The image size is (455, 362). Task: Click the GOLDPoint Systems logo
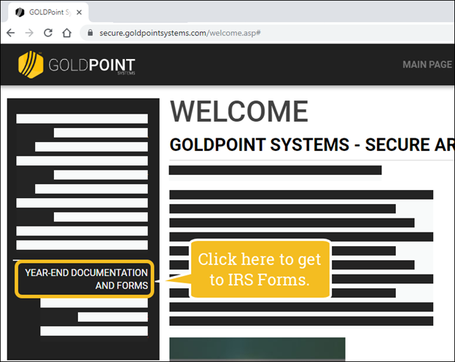pos(77,64)
